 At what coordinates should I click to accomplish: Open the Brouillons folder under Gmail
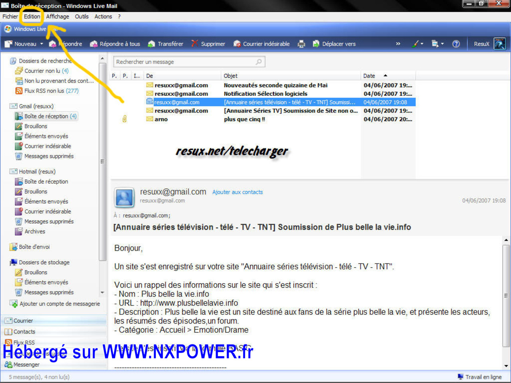31,126
